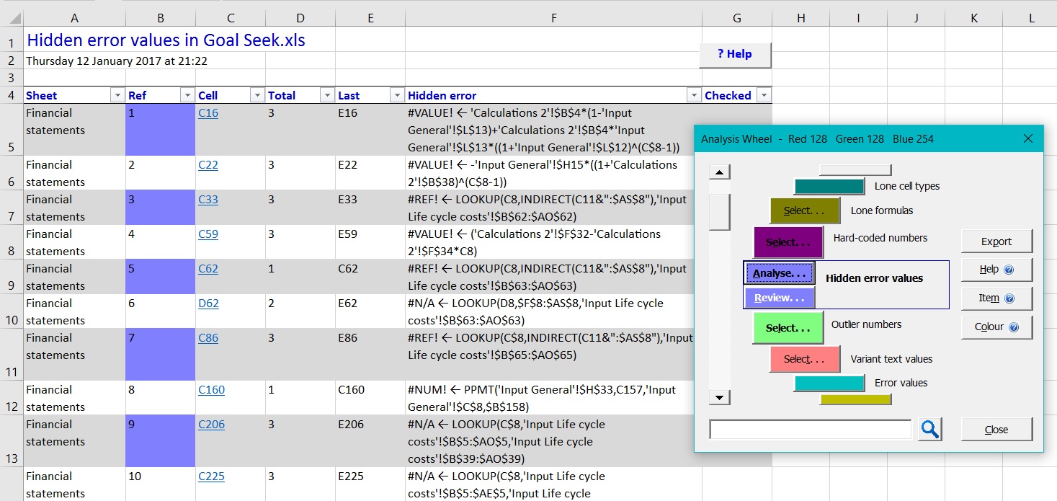Click the title 'Hidden error values in Goal Seek.xls'
Screen dimensions: 1057x501
click(166, 40)
